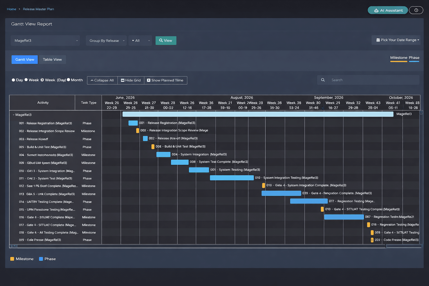
Task: Click the magnifier icon on View button
Action: coord(161,40)
